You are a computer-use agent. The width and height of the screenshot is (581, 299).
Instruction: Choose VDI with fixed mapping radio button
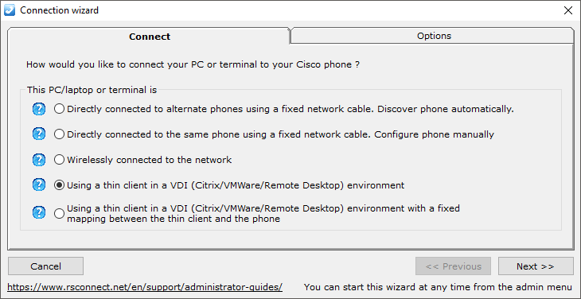(59, 214)
